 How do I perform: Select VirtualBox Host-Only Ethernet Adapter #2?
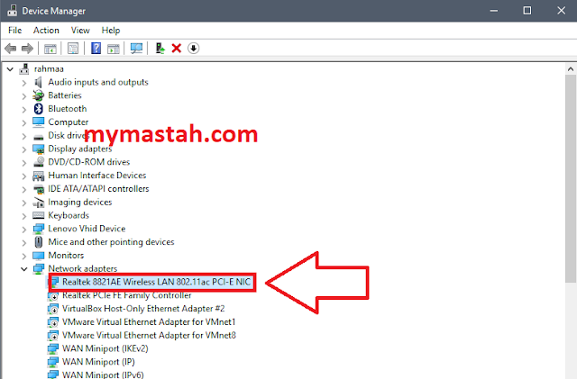pyautogui.click(x=143, y=309)
